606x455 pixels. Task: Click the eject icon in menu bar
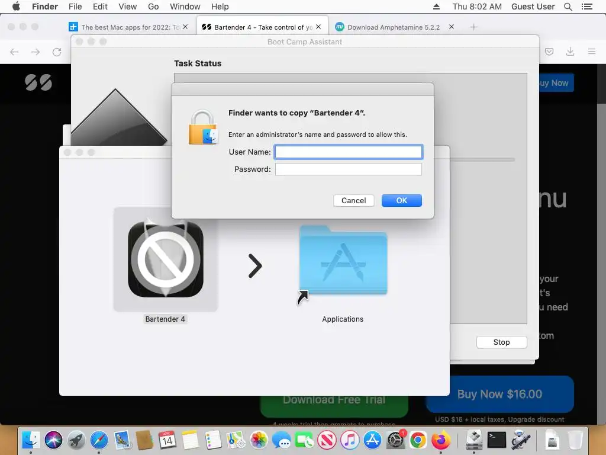click(x=436, y=7)
